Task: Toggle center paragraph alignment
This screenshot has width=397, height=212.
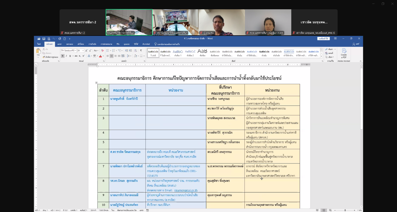Action: point(112,56)
